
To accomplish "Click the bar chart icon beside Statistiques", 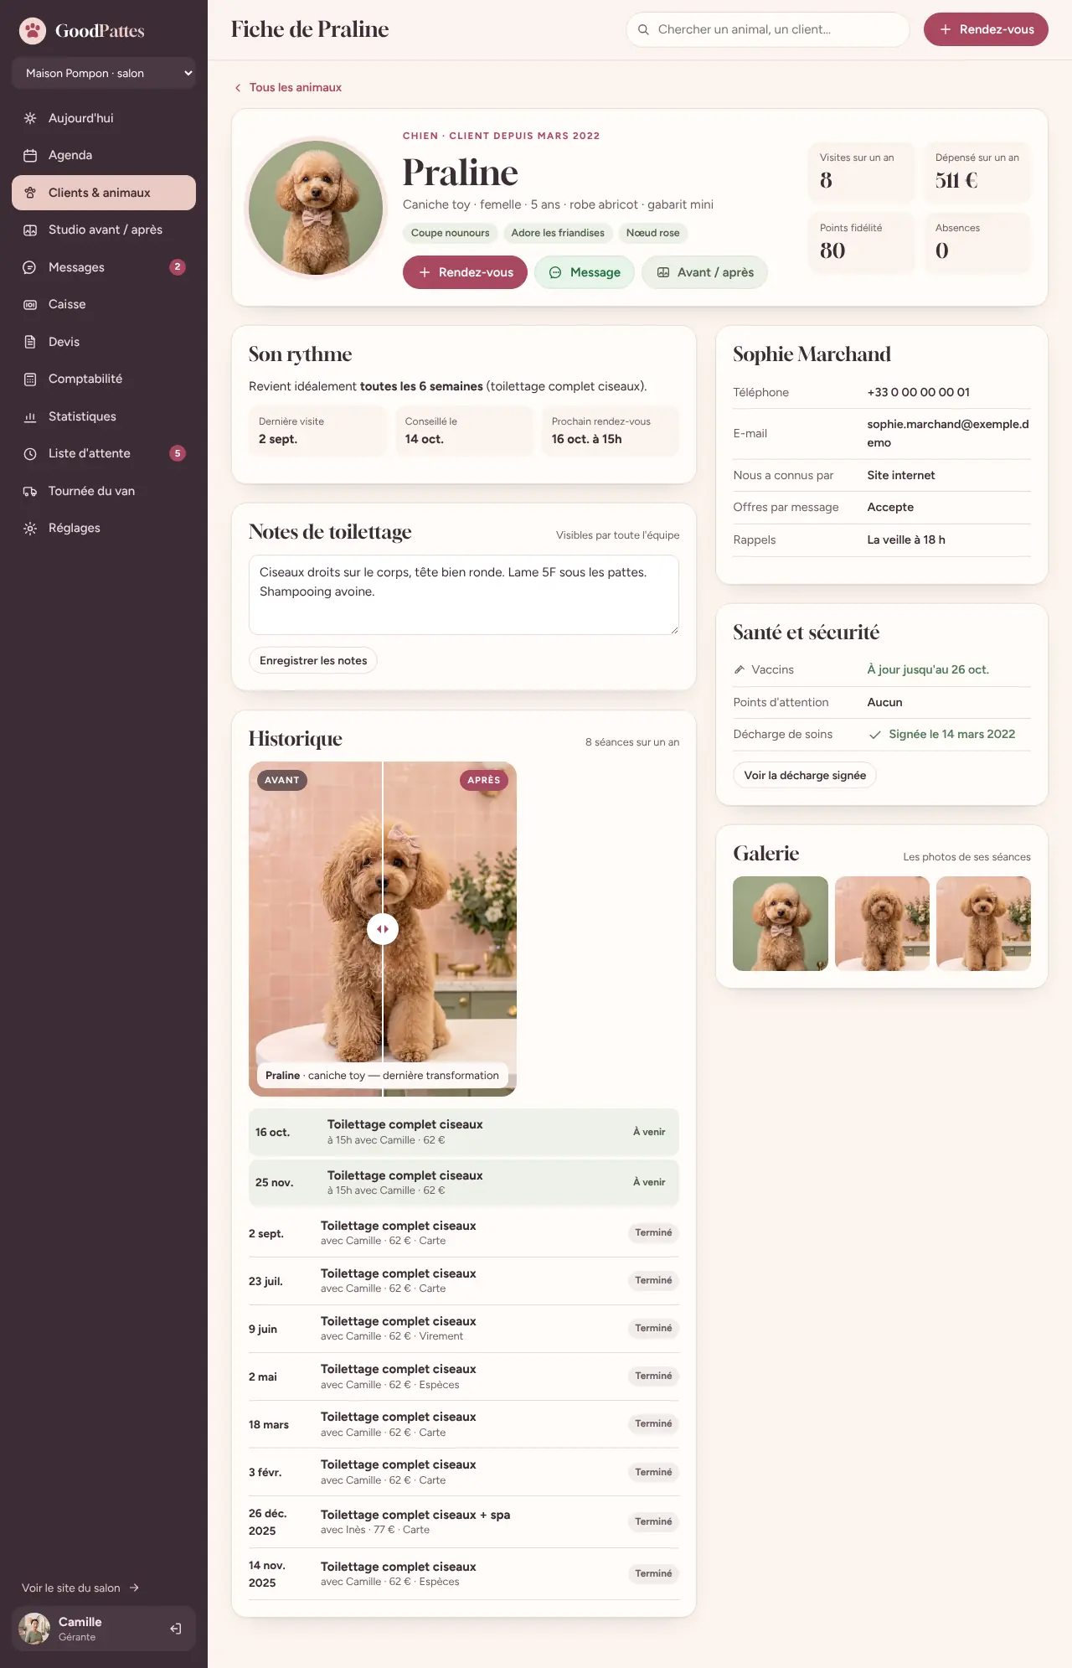I will coord(30,416).
